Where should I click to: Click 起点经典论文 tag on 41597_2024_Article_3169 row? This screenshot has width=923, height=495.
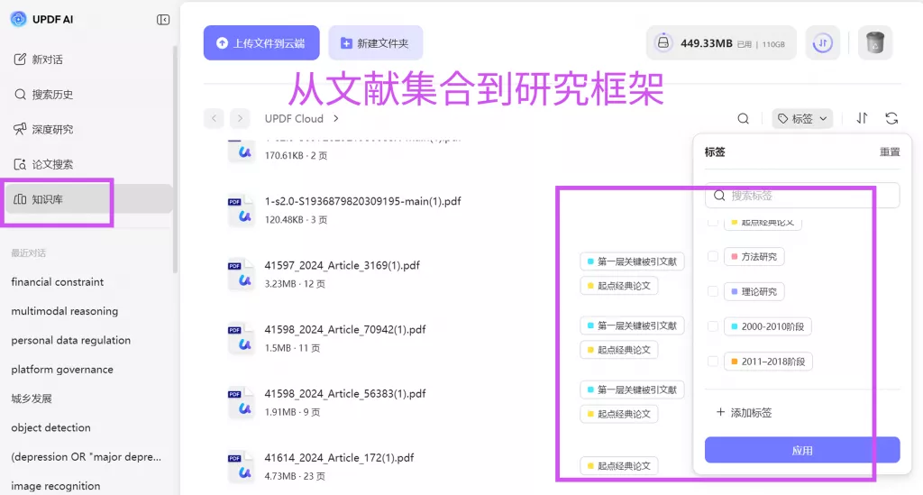[x=618, y=286]
